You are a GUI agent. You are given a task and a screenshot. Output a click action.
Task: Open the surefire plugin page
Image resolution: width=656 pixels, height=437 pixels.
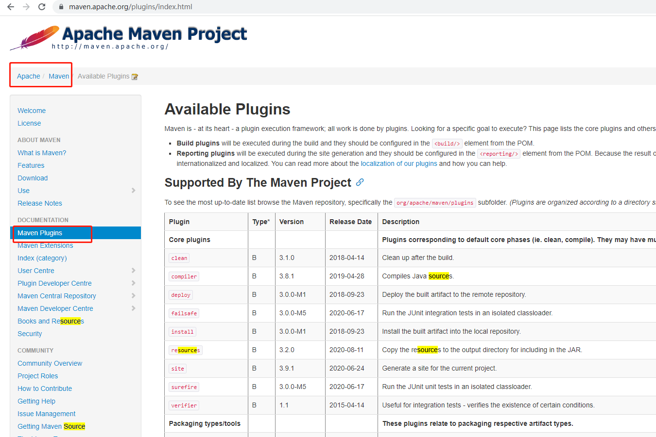184,387
